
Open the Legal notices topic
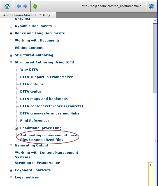27,177
